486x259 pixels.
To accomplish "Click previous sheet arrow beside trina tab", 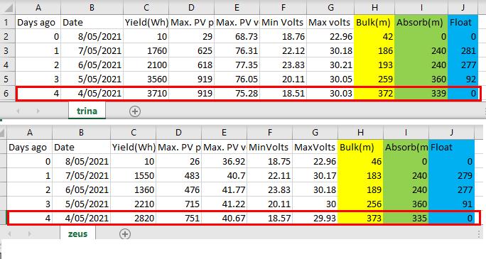I will tap(18, 111).
